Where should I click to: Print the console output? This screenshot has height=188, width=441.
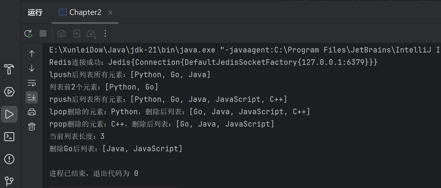32,112
